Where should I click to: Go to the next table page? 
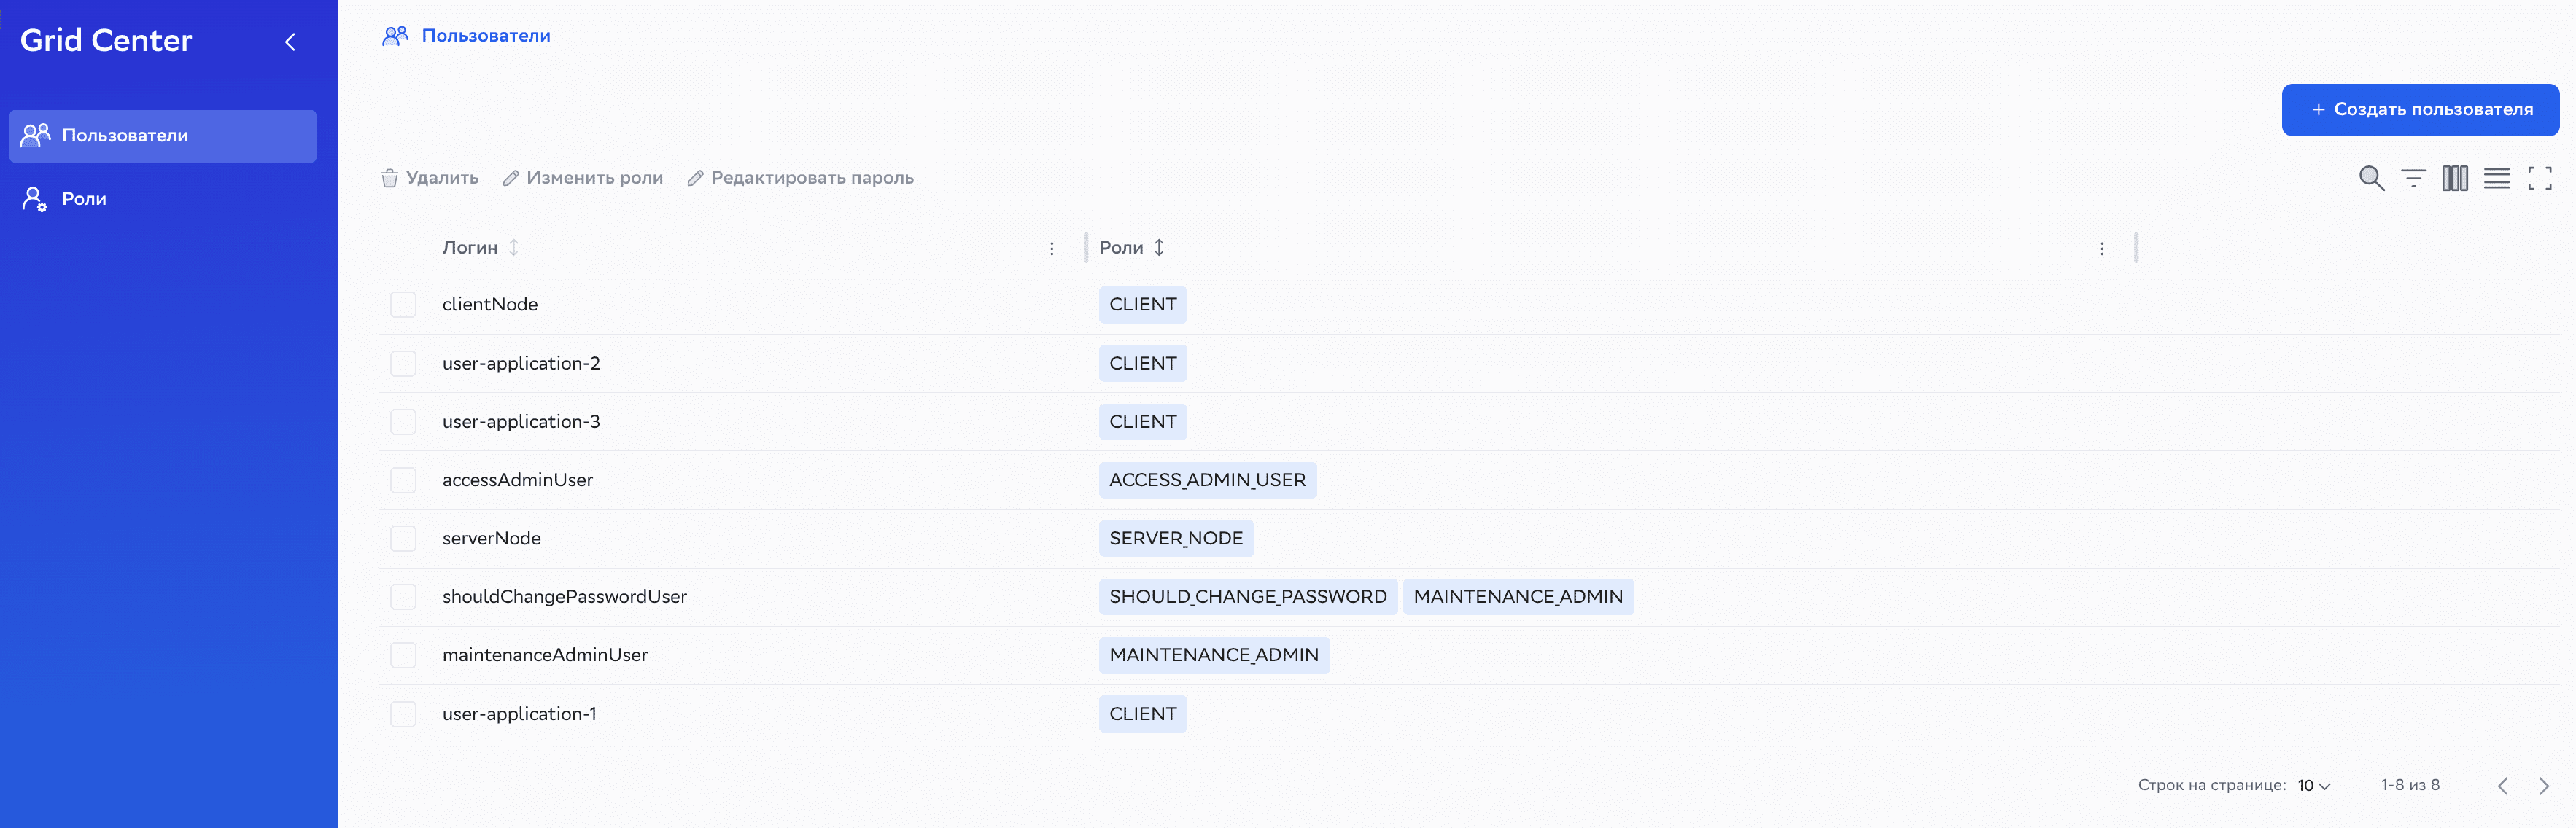click(2543, 786)
